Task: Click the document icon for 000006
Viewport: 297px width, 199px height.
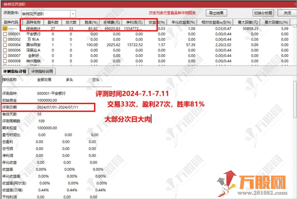Action: [x=5, y=50]
